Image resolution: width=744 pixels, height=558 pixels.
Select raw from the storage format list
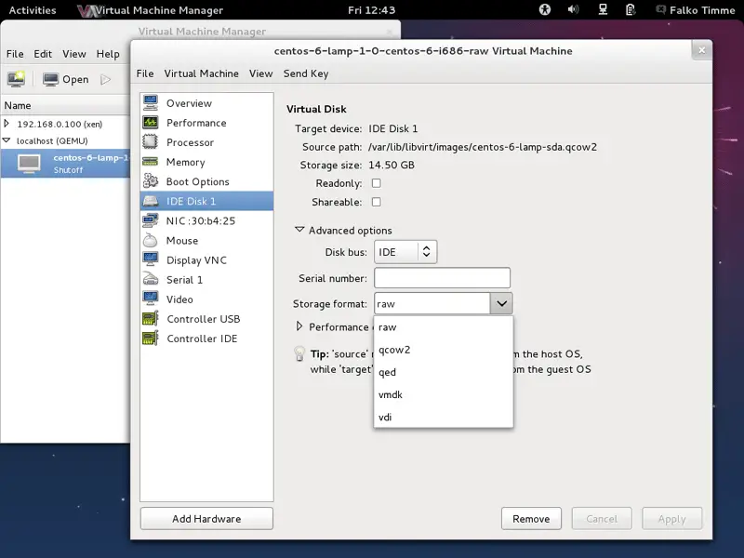click(x=444, y=327)
